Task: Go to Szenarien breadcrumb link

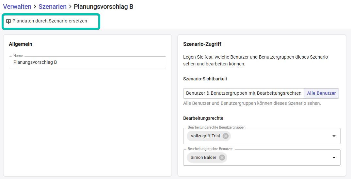Action: (x=52, y=7)
